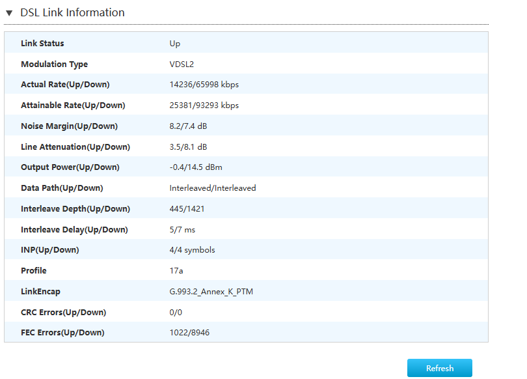Click the Noise Margin(Up/Down) label
The image size is (527, 379).
[69, 126]
